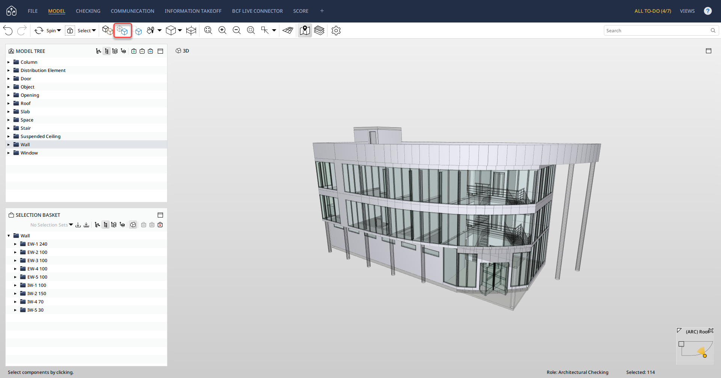Open the axis tool dropdown arrow
Image resolution: width=721 pixels, height=378 pixels.
[274, 30]
